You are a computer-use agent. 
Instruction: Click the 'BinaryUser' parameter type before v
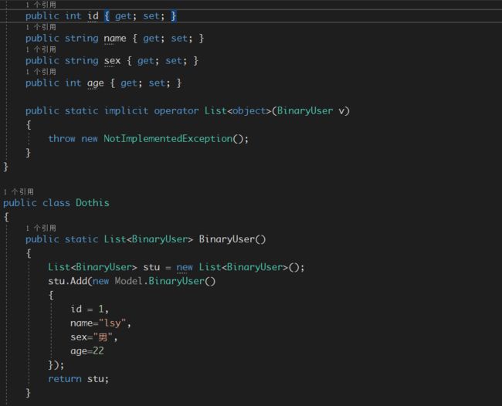[305, 111]
